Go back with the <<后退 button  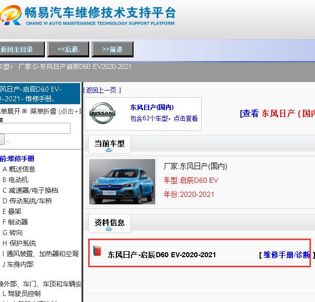click(68, 49)
